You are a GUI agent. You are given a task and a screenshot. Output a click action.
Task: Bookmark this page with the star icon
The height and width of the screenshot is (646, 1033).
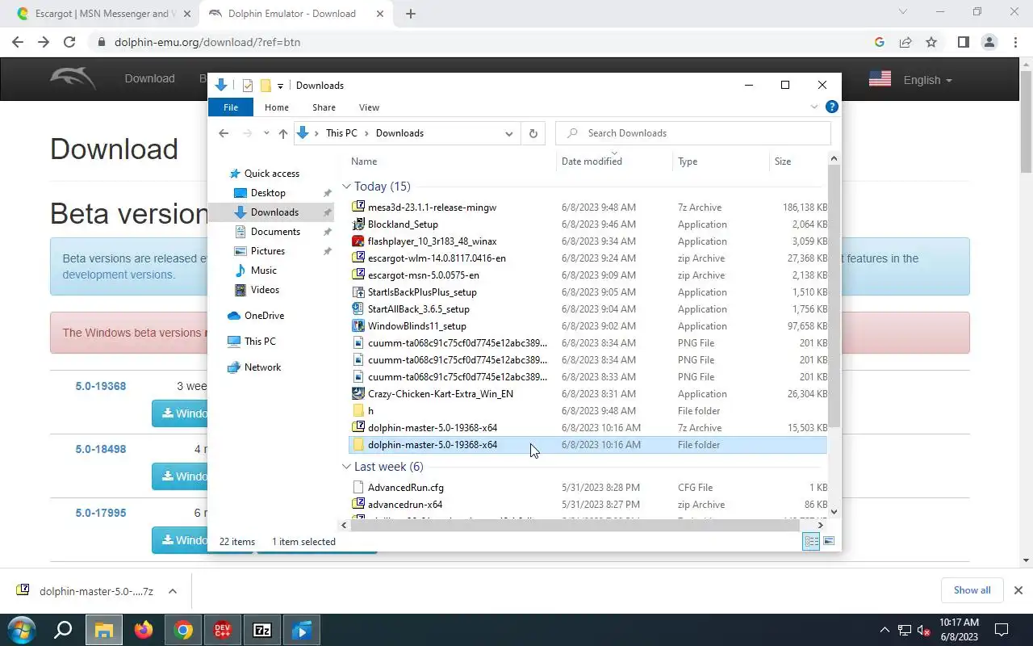pyautogui.click(x=931, y=42)
